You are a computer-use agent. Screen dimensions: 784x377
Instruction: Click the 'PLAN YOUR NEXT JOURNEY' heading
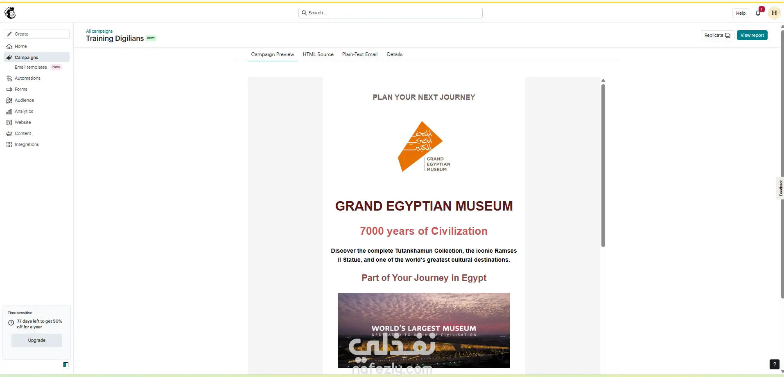point(424,97)
